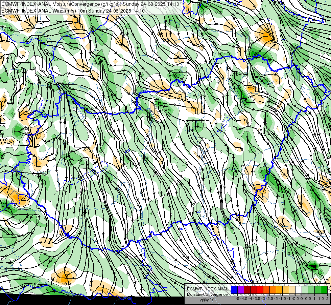Click the '2' value at legend scale end
This screenshot has height=305, width=331.
pyautogui.click(x=327, y=299)
